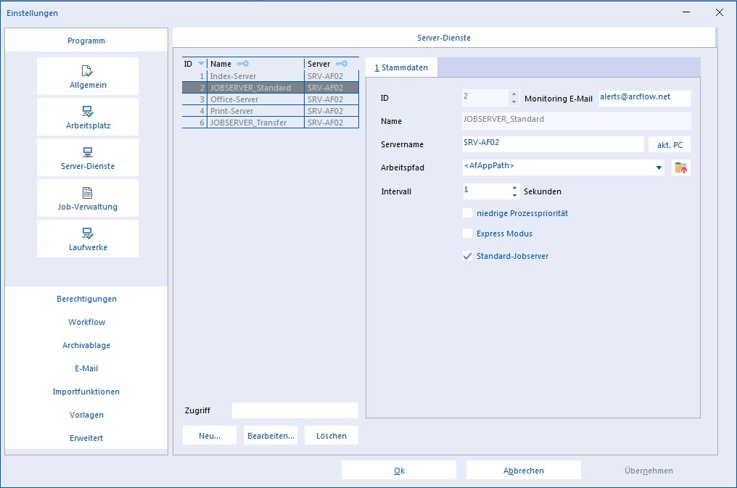Image resolution: width=737 pixels, height=488 pixels.
Task: Click the Monitoring E-Mail input field
Action: point(644,98)
